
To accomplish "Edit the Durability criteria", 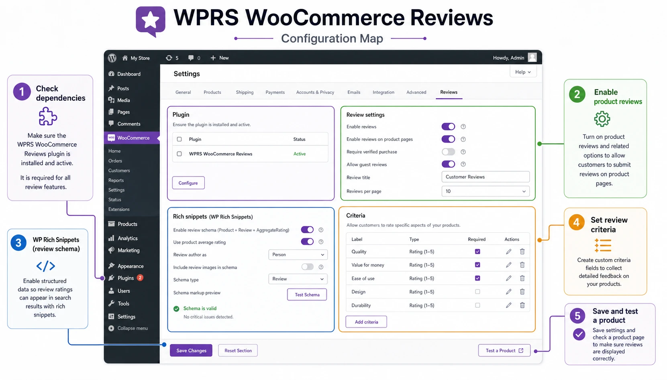I will [x=509, y=305].
